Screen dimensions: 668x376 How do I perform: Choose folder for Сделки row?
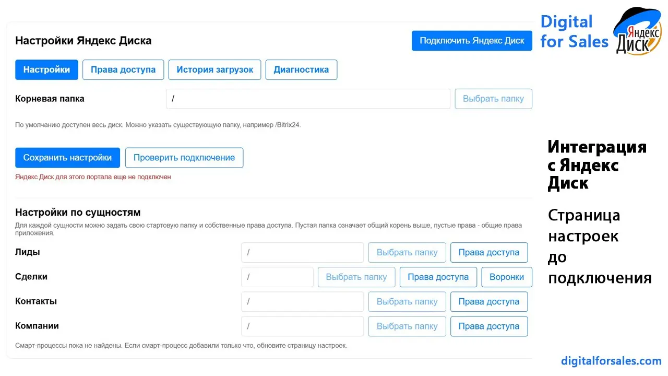click(356, 277)
